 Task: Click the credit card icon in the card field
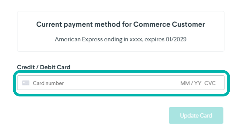[x=26, y=83]
